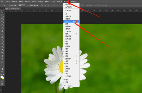The image size is (142, 93).
Task: Open 文字(Y) menu
Action: click(34, 2)
